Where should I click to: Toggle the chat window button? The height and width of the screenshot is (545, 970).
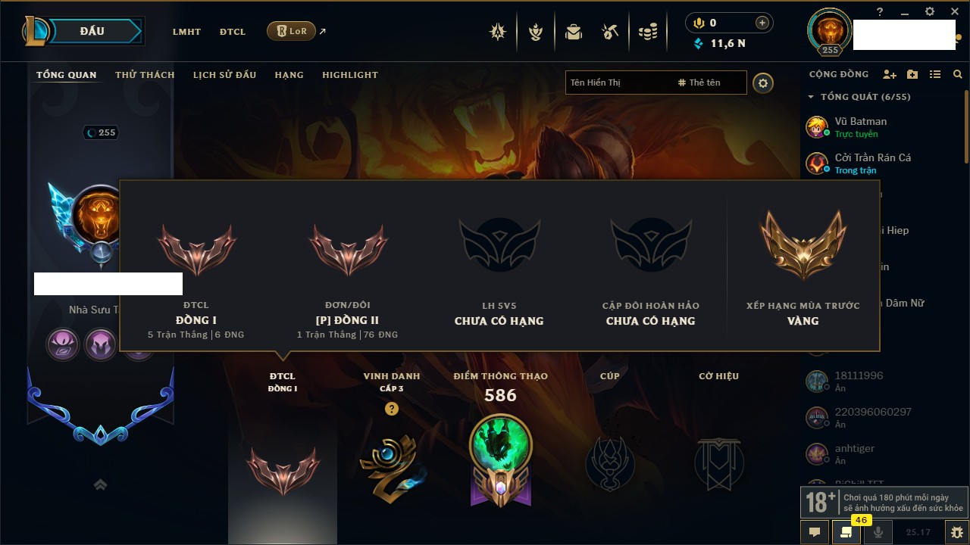(815, 532)
